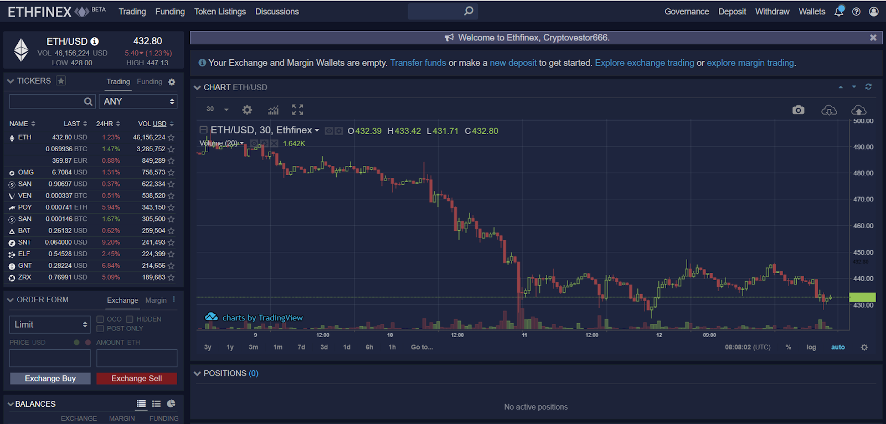Click the search magnifier in the top bar
Viewport: 886px width, 424px height.
468,11
